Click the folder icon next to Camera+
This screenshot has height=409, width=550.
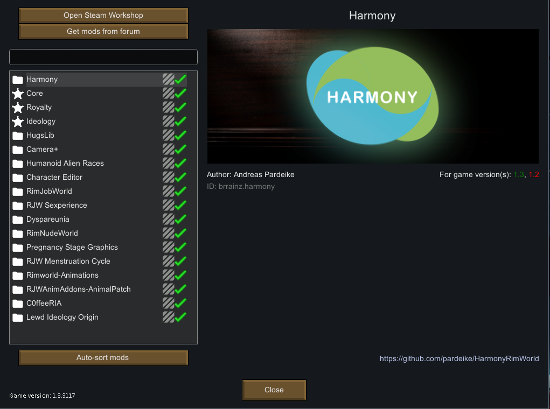pos(17,149)
